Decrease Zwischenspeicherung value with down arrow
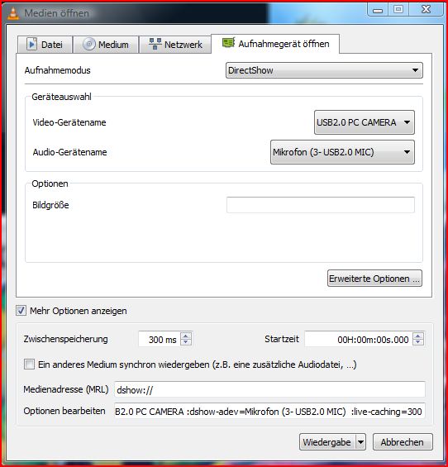Screen dimensions: 448x467 (x=186, y=342)
